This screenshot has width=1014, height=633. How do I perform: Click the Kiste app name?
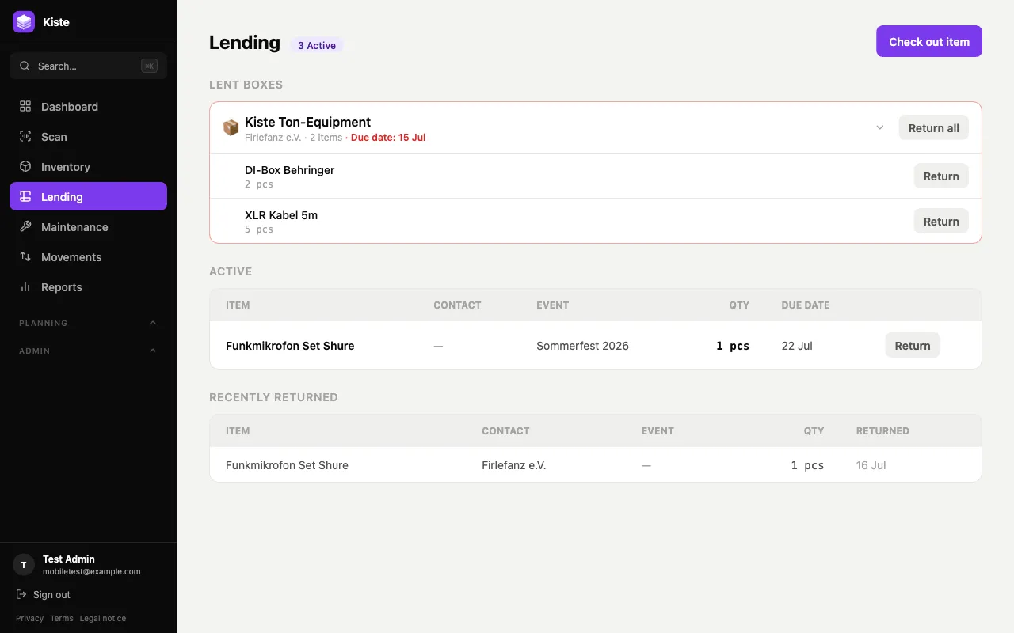pos(56,22)
